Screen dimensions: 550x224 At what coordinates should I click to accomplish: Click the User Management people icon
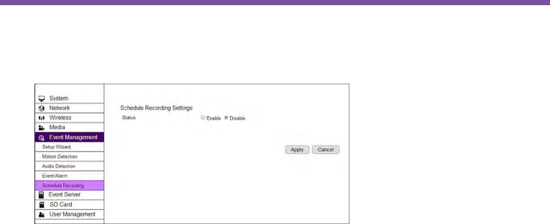click(x=42, y=215)
